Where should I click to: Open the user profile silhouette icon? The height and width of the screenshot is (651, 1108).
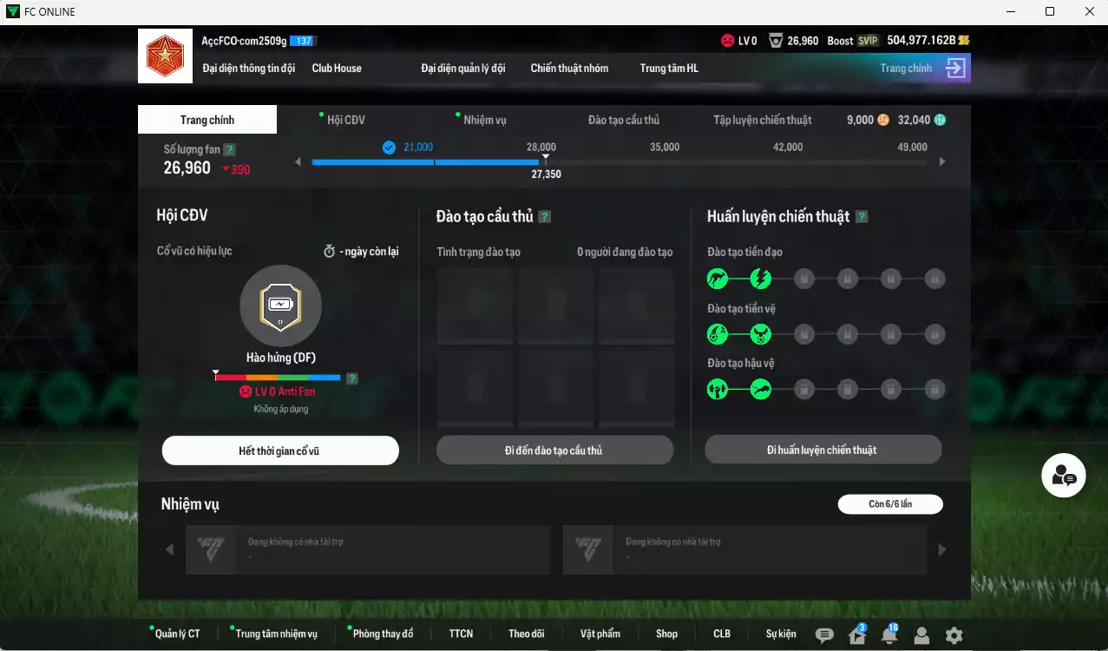921,635
